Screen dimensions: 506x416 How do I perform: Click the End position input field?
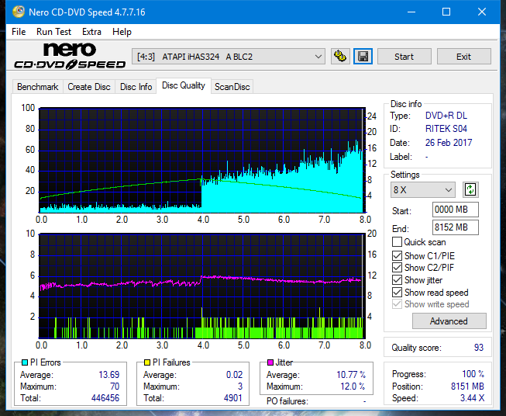[456, 227]
